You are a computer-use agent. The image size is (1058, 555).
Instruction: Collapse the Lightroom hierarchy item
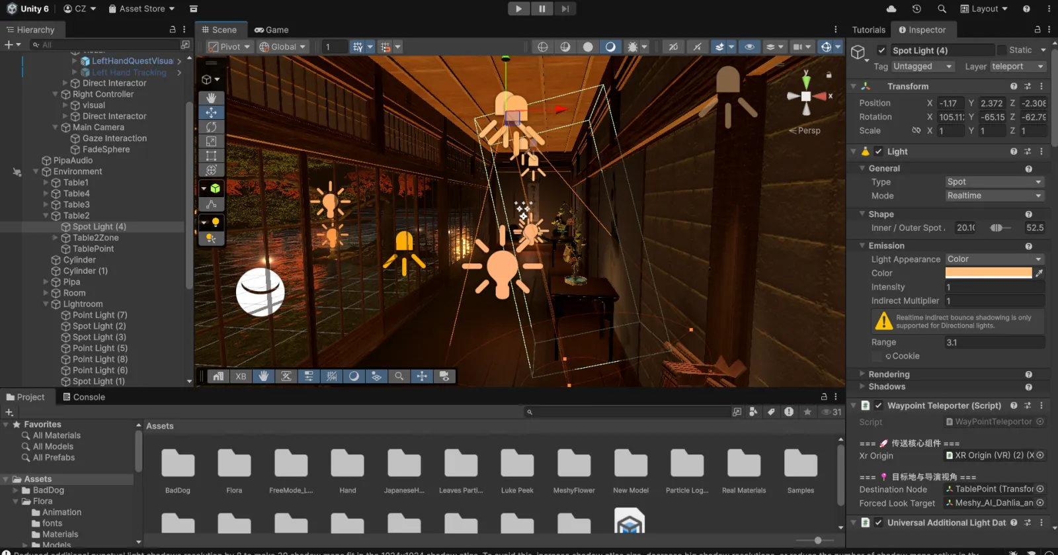(x=46, y=304)
